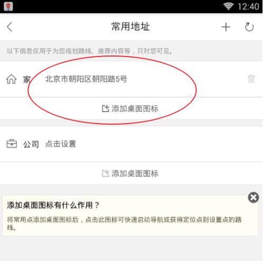Tap the 添加桌面图标有什么作用 tip heading
The height and width of the screenshot is (261, 263).
click(53, 205)
